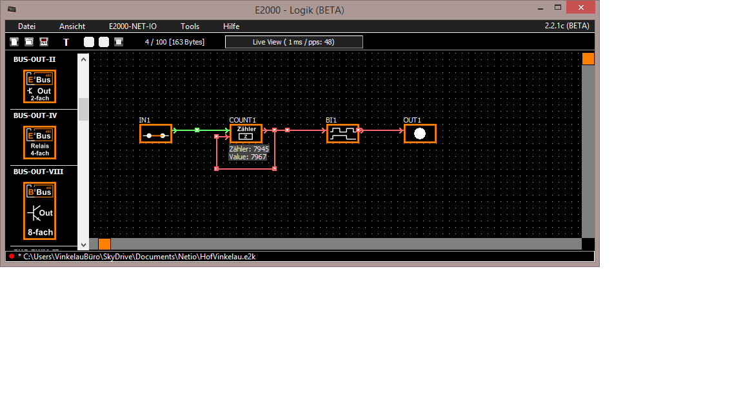Click the orange horizontal canvas scroll handle
This screenshot has height=418, width=743.
[x=104, y=244]
